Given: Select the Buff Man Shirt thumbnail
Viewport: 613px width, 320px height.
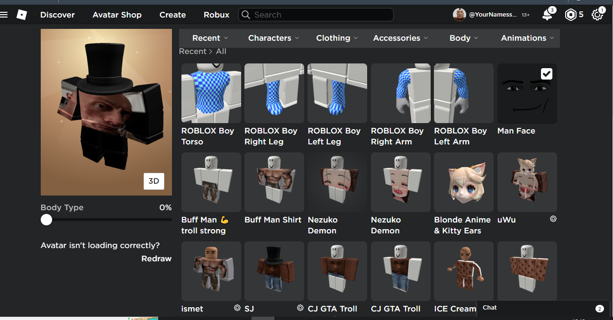Looking at the screenshot, I should [x=274, y=182].
